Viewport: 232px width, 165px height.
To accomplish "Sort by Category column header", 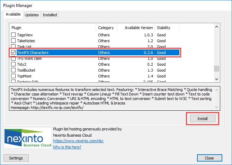I will [x=107, y=28].
